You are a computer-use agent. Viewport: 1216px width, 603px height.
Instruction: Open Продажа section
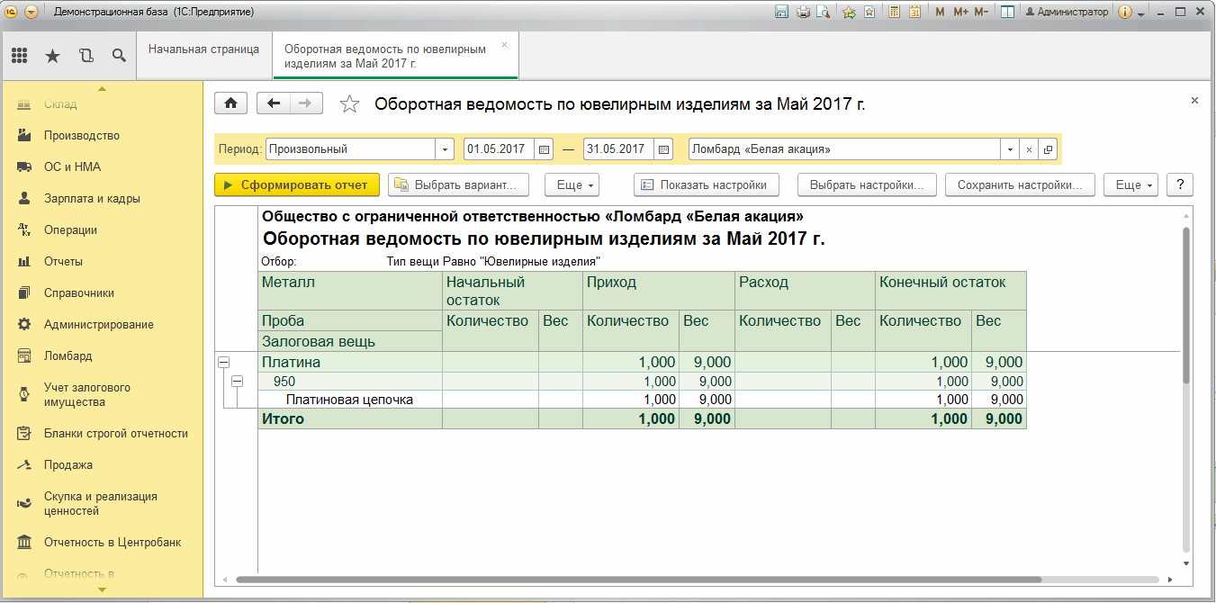click(68, 465)
